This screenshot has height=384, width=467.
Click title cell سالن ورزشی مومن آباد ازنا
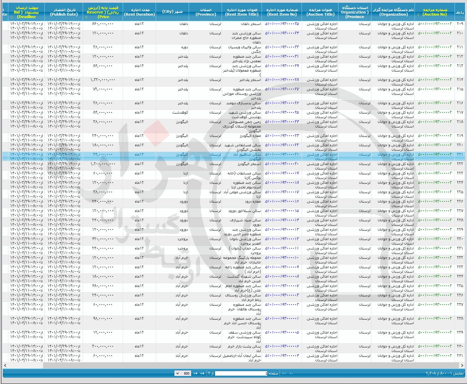(x=242, y=194)
